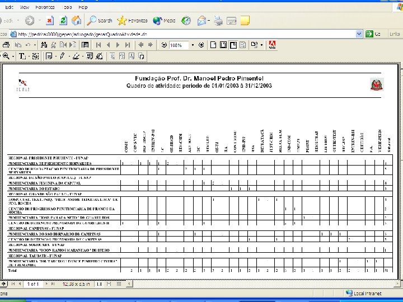403x302 pixels.
Task: Open the Mail envelope icon
Action: coord(202,21)
